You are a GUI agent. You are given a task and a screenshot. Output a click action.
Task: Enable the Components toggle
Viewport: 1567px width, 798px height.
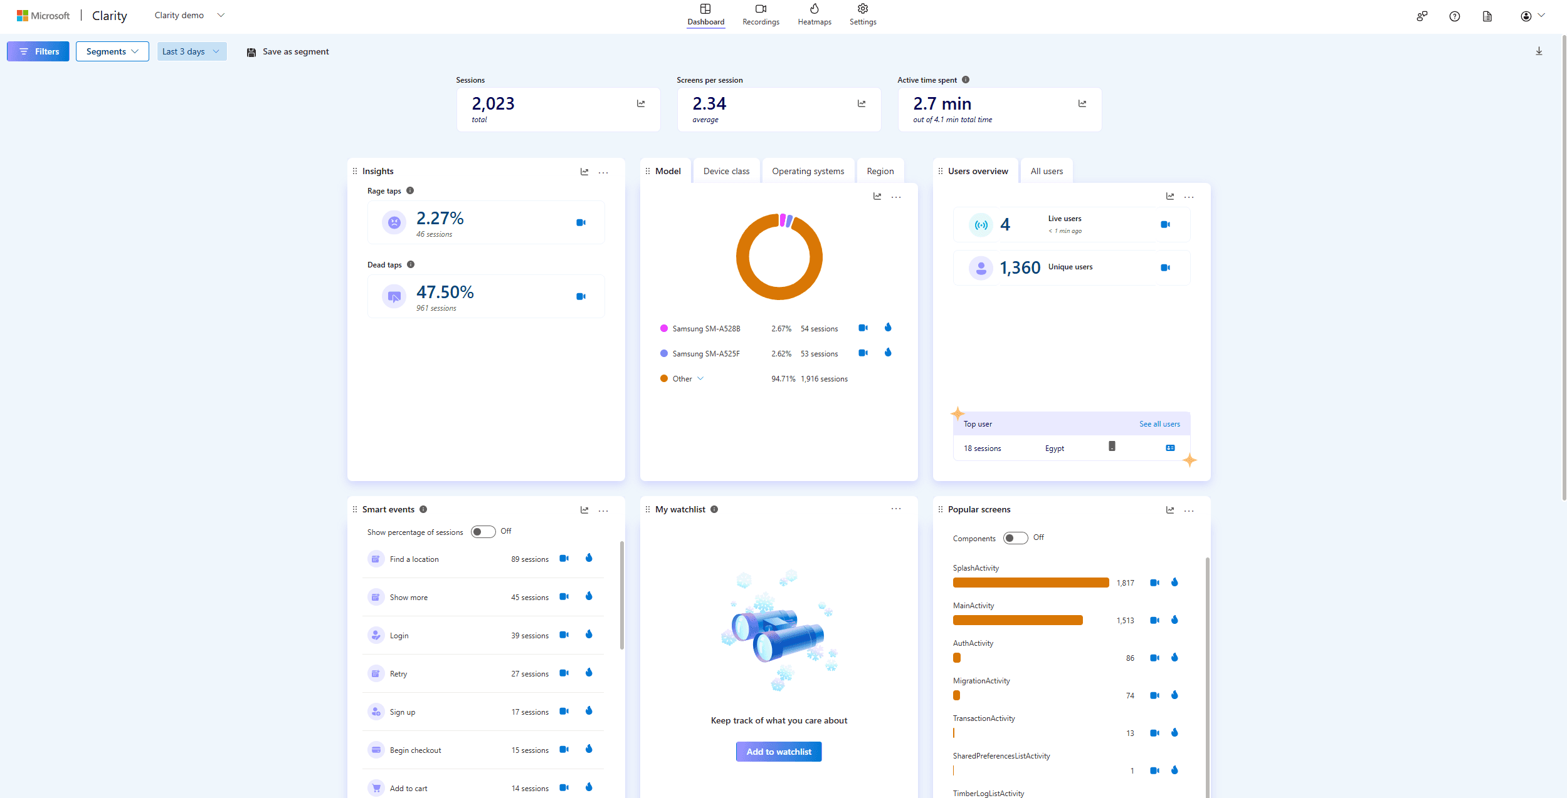pos(1015,538)
